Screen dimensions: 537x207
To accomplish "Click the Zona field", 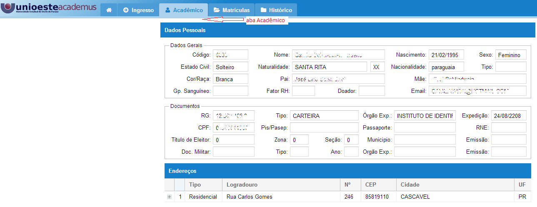I will [x=299, y=140].
